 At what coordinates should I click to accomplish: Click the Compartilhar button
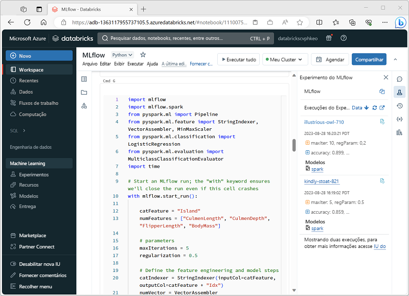point(369,59)
